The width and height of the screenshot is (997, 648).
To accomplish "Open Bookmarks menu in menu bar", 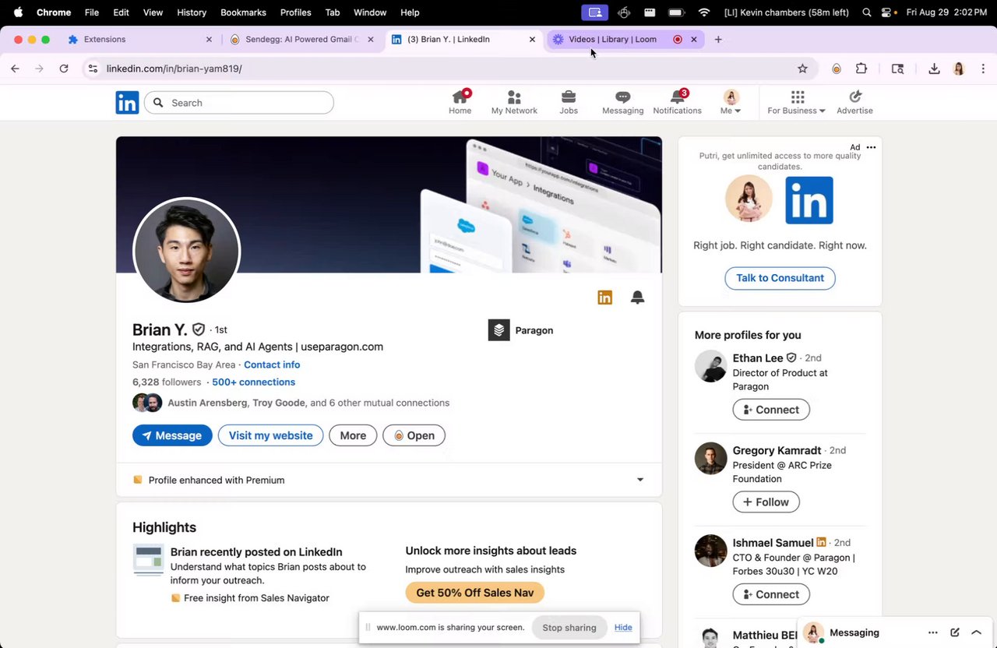I will click(243, 12).
